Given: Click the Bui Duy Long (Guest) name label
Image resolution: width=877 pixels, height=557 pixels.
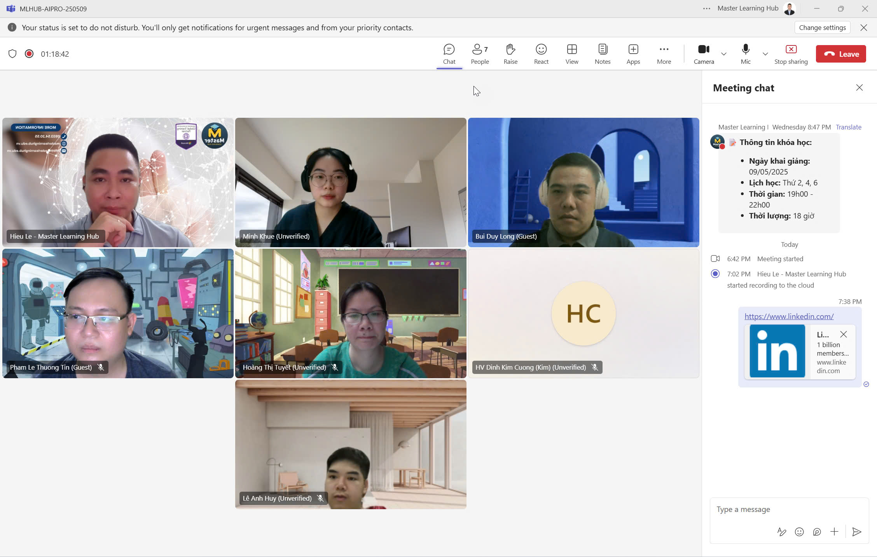Looking at the screenshot, I should 506,236.
